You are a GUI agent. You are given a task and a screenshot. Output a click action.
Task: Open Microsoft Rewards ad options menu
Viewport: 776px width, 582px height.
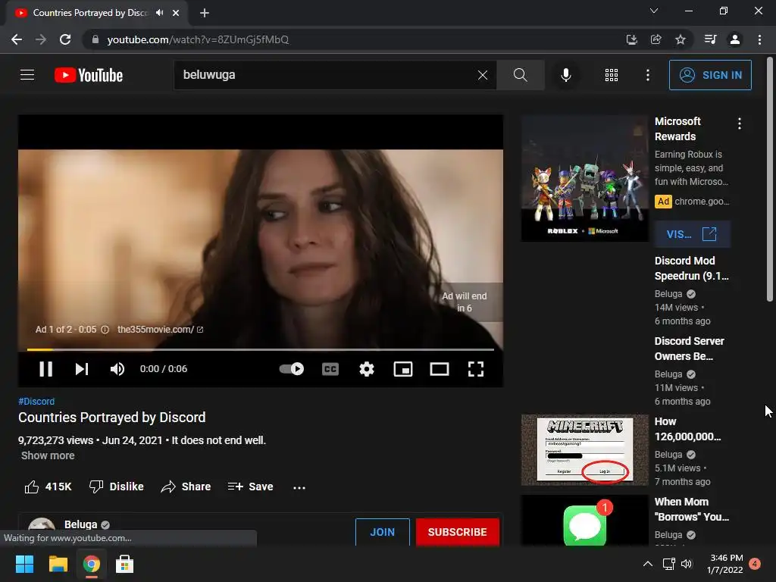[739, 124]
